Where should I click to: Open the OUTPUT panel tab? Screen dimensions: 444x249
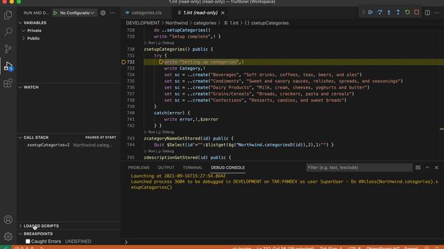(x=166, y=167)
